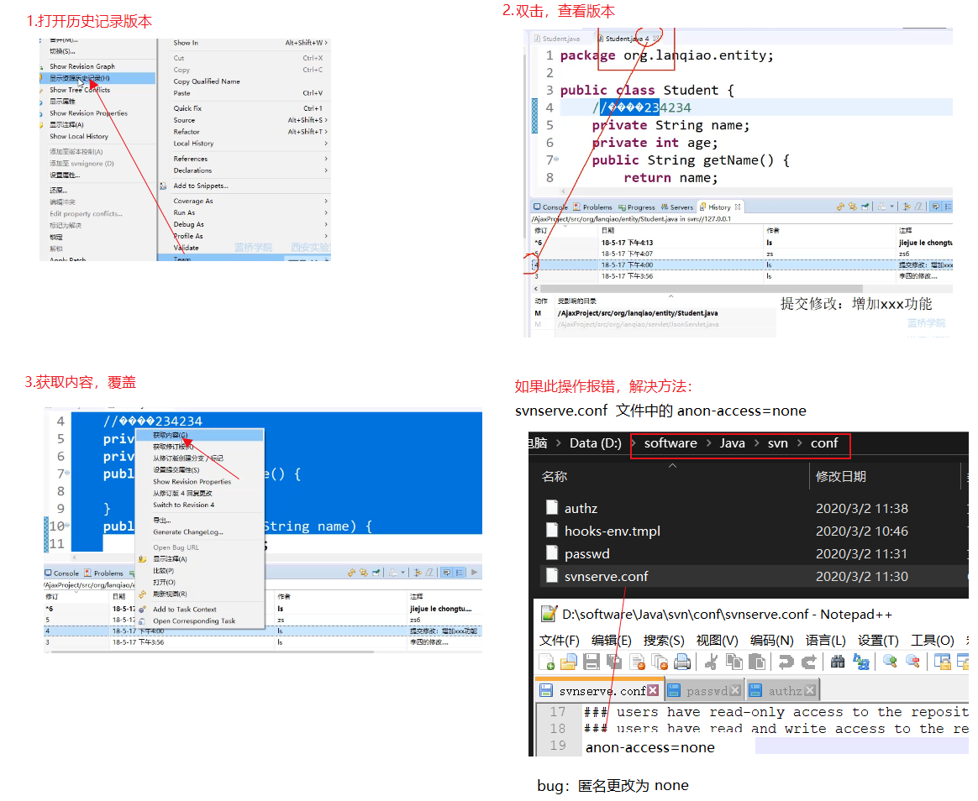The height and width of the screenshot is (801, 978).
Task: Click the svn folder in the breadcrumb path
Action: point(777,443)
